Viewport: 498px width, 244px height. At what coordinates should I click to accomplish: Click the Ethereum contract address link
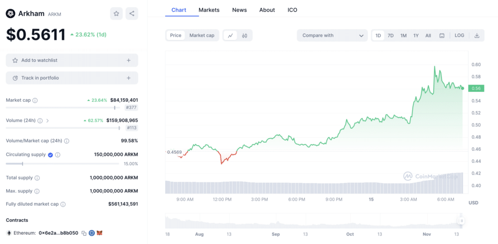point(58,233)
